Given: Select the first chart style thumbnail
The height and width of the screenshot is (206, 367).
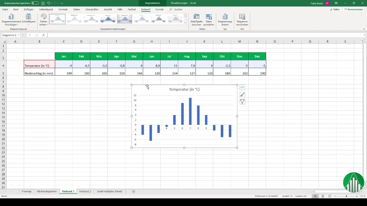Looking at the screenshot, I should click(57, 19).
